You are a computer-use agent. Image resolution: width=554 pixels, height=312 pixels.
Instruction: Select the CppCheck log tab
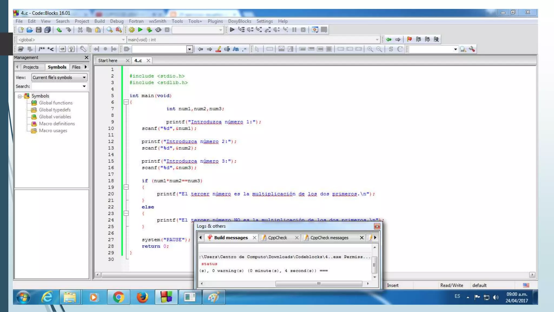point(277,238)
